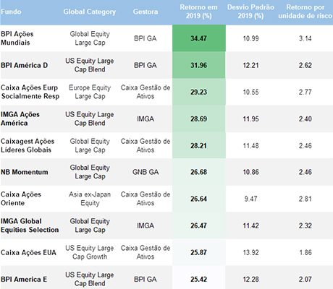Image resolution: width=333 pixels, height=289 pixels.
Task: Click Europe Equity Large Cap category cell
Action: coord(90,92)
